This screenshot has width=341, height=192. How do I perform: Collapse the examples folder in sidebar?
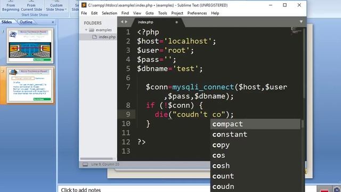tap(86, 30)
